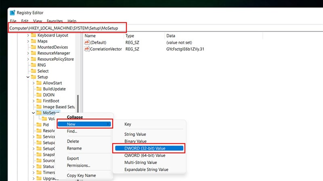Click the (Default) value string icon

(x=87, y=42)
